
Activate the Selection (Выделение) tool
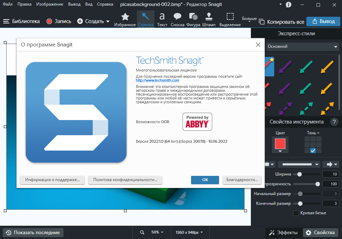[230, 19]
